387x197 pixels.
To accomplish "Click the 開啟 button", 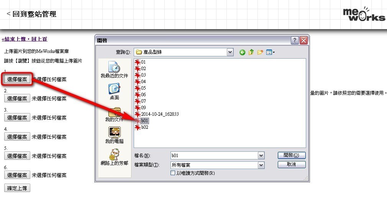I will [292, 155].
